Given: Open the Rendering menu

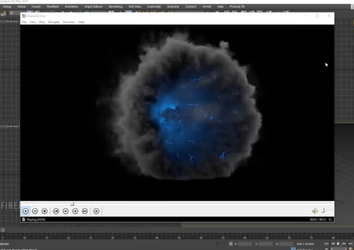Looking at the screenshot, I should [116, 7].
